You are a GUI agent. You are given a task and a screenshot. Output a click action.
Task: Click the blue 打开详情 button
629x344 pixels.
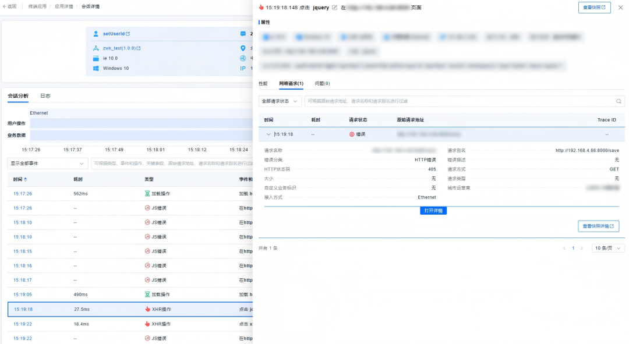[x=433, y=211]
